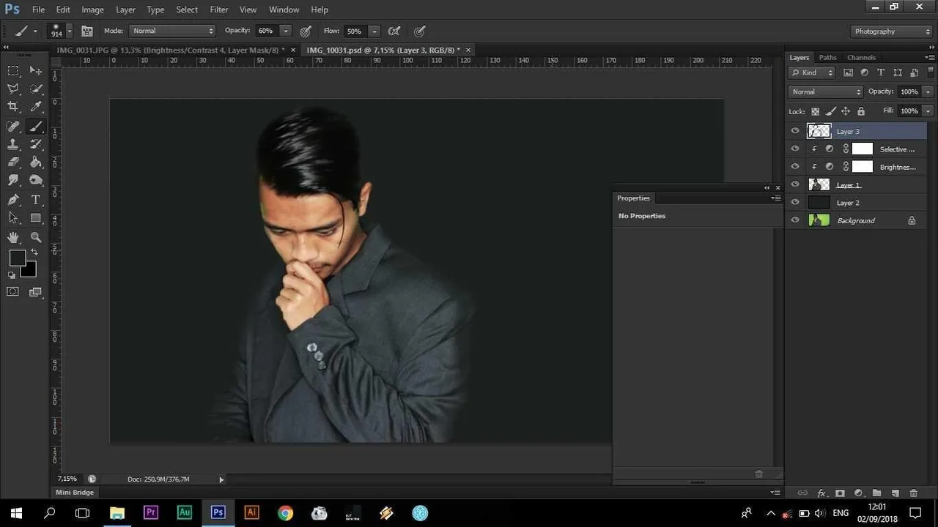Enable airbrush mode in options bar
938x527 pixels.
pos(394,31)
